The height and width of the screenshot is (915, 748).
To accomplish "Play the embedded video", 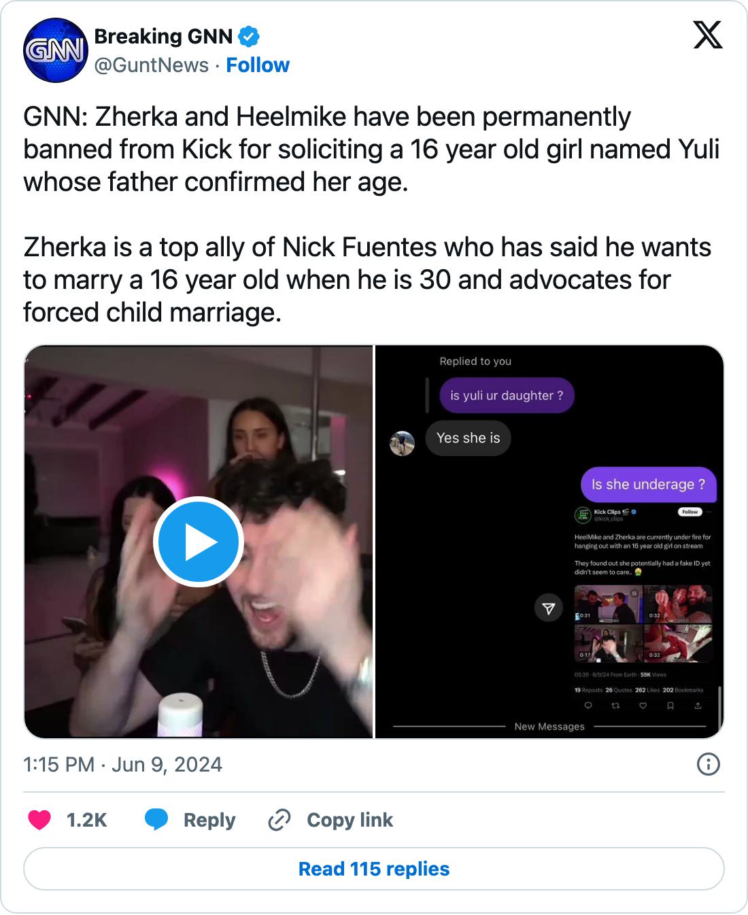I will (198, 542).
